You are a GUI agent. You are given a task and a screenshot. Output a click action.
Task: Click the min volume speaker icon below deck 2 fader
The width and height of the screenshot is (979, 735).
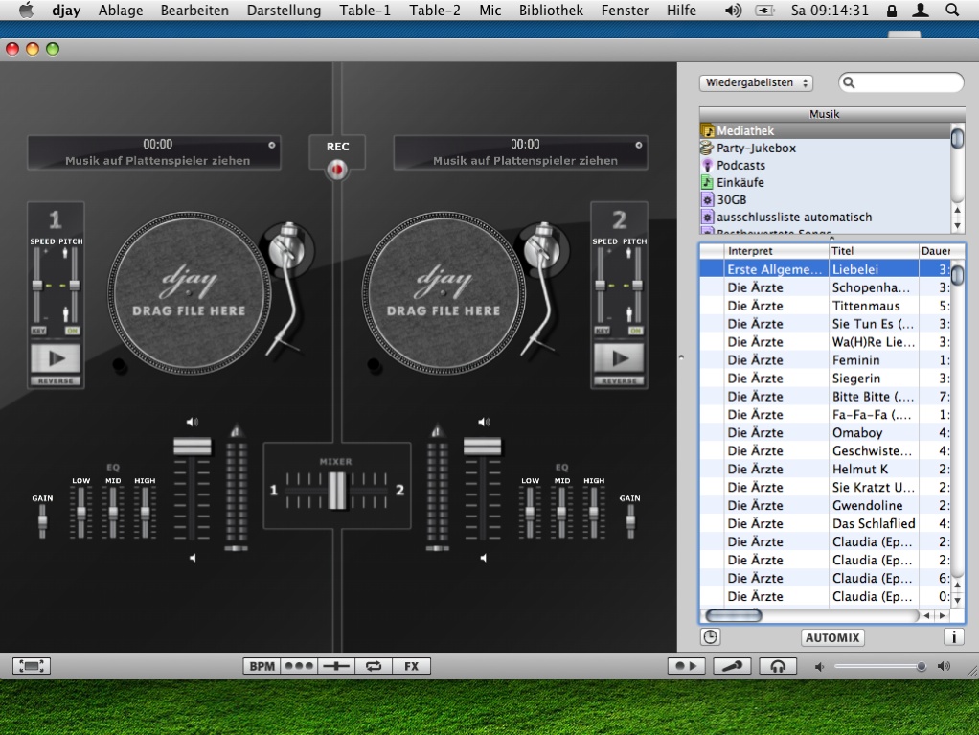point(483,558)
